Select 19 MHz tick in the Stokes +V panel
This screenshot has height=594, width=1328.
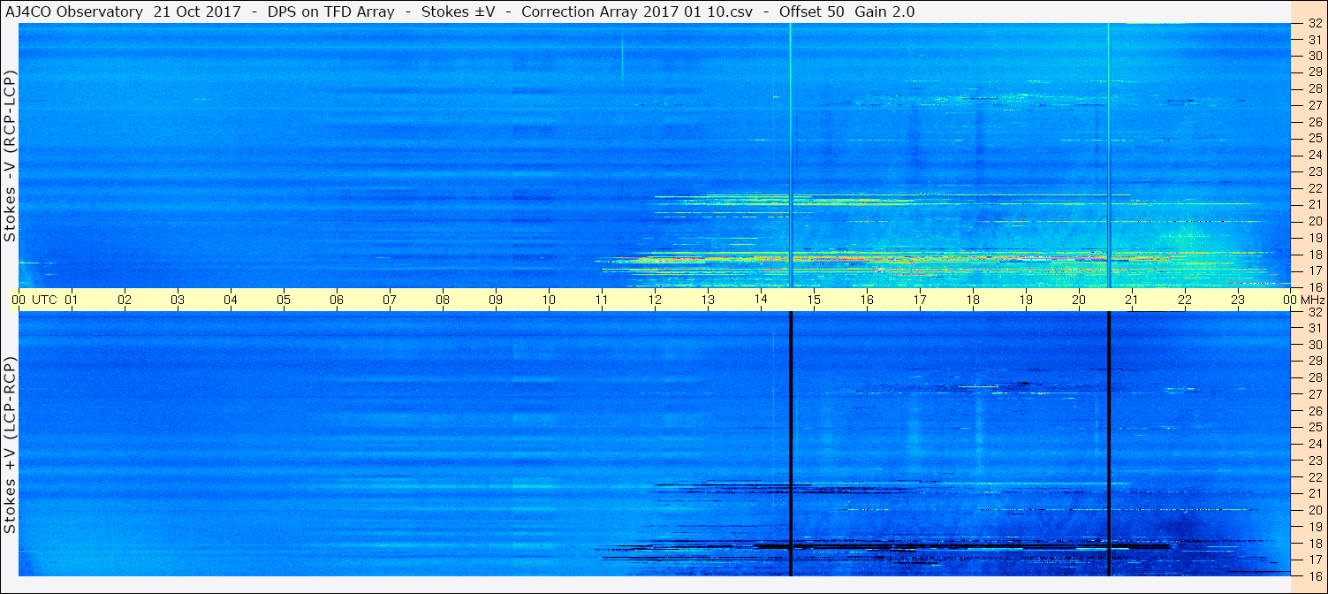[x=1315, y=526]
